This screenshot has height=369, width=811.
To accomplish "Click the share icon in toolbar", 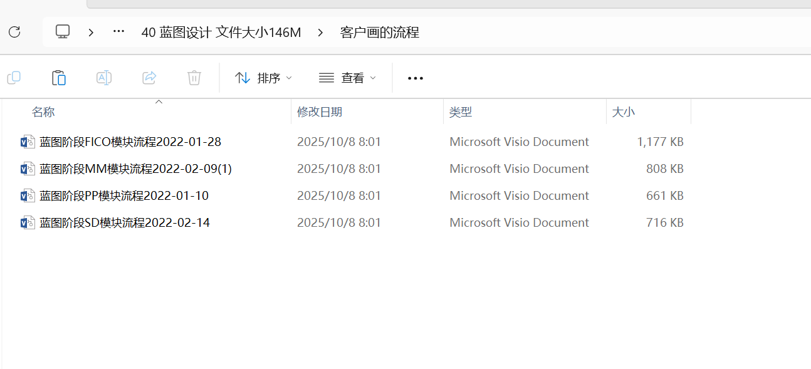I will click(x=149, y=78).
